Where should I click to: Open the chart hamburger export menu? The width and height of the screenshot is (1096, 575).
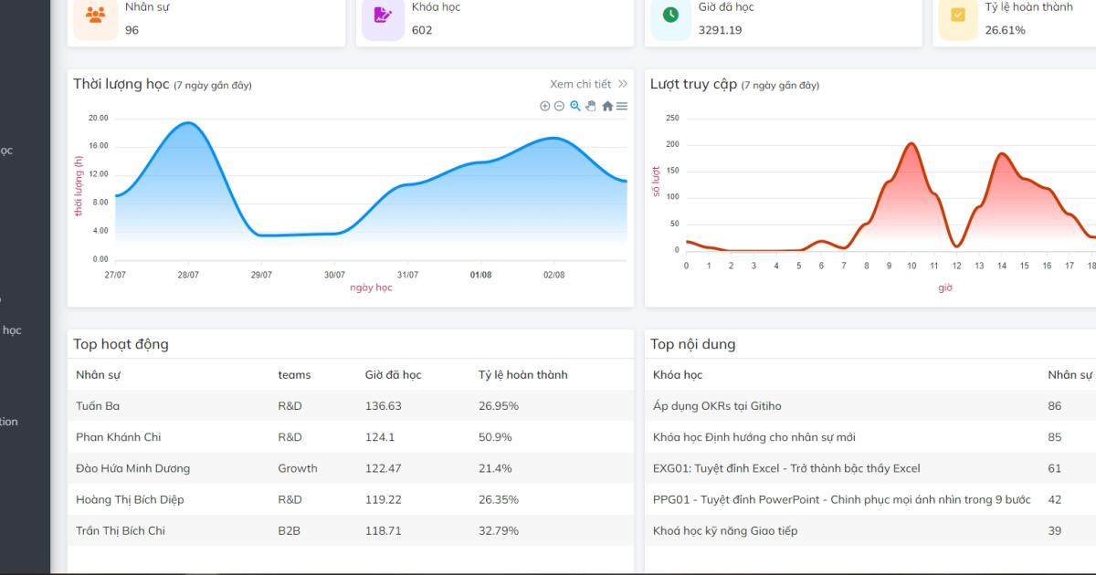click(622, 106)
